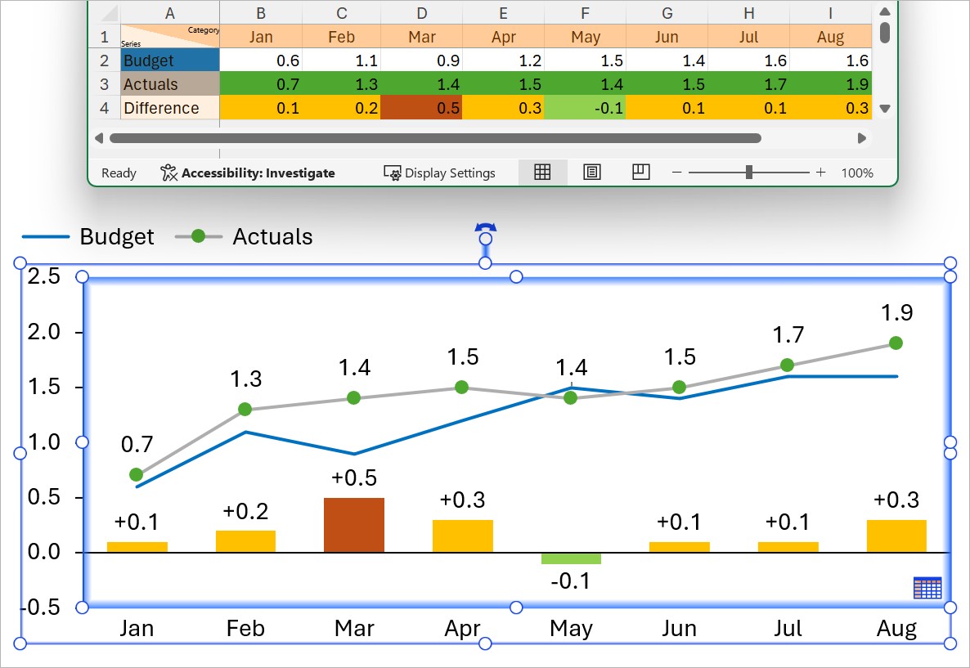This screenshot has height=668, width=970.
Task: Switch to Normal view icon
Action: 542,172
